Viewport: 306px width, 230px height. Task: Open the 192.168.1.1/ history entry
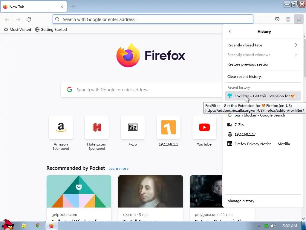pyautogui.click(x=263, y=134)
